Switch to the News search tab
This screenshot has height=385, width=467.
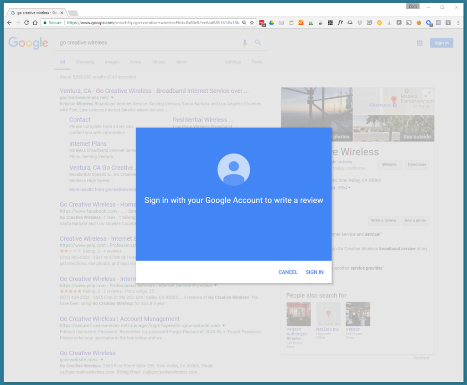tap(135, 62)
